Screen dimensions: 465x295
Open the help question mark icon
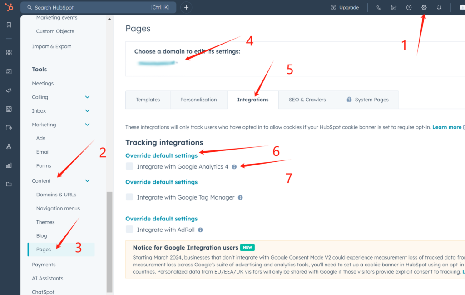click(x=409, y=8)
